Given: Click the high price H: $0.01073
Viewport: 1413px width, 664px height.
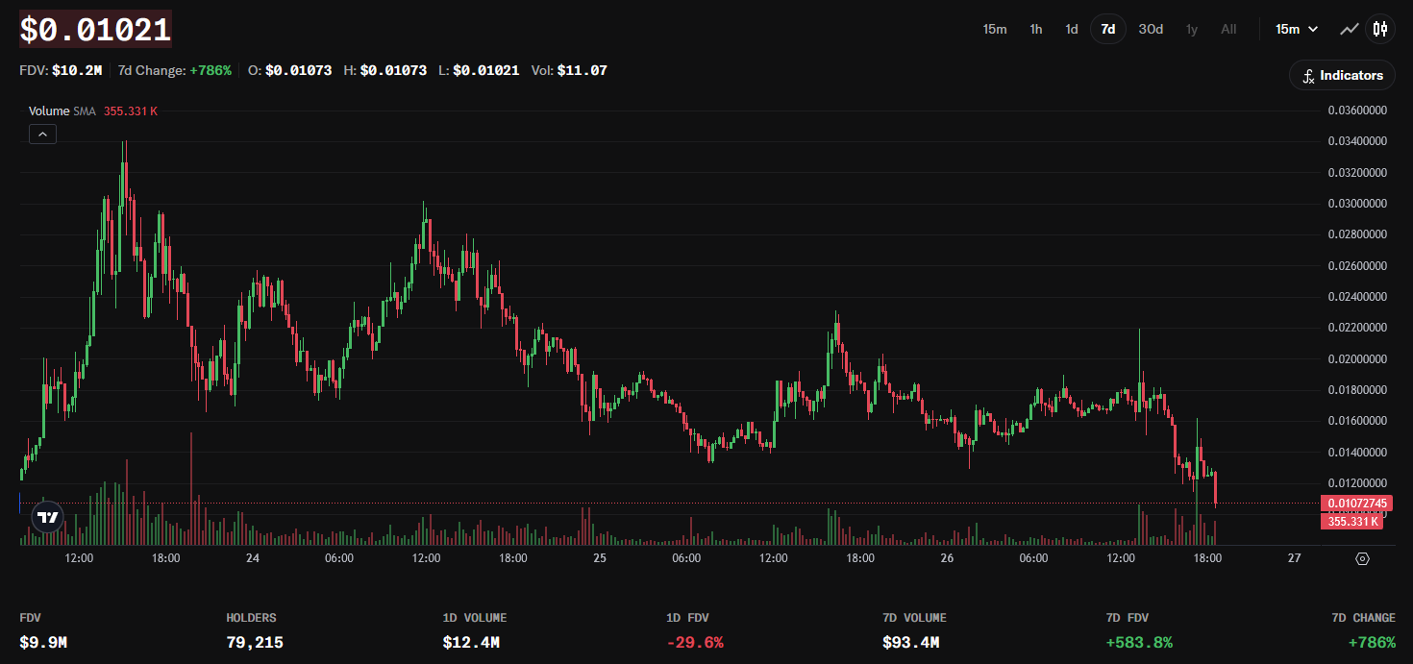Looking at the screenshot, I should coord(384,70).
